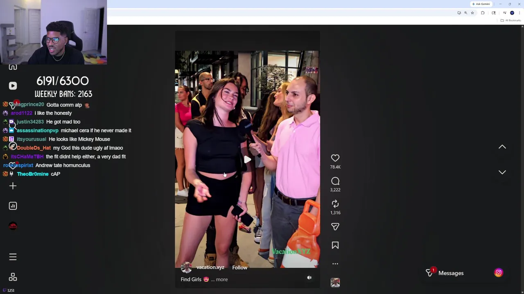Open the vacation.xyz profile name
524x294 pixels.
tap(210, 267)
